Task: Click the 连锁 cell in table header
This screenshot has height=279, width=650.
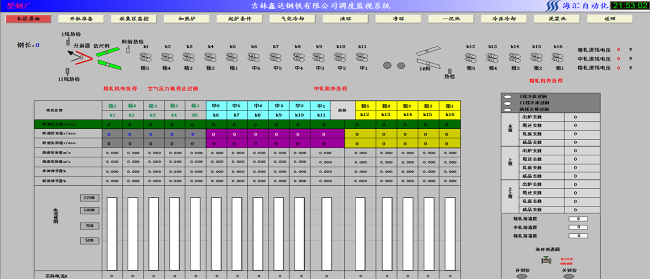Action: coord(343,111)
